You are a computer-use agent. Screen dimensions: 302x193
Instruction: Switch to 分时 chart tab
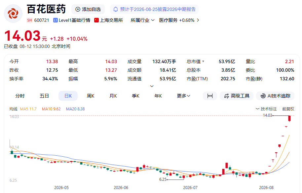click(x=20, y=96)
